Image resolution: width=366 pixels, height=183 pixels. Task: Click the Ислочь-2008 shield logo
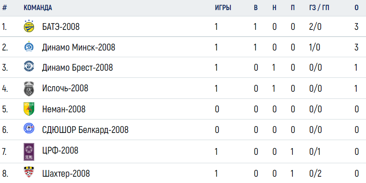(29, 88)
